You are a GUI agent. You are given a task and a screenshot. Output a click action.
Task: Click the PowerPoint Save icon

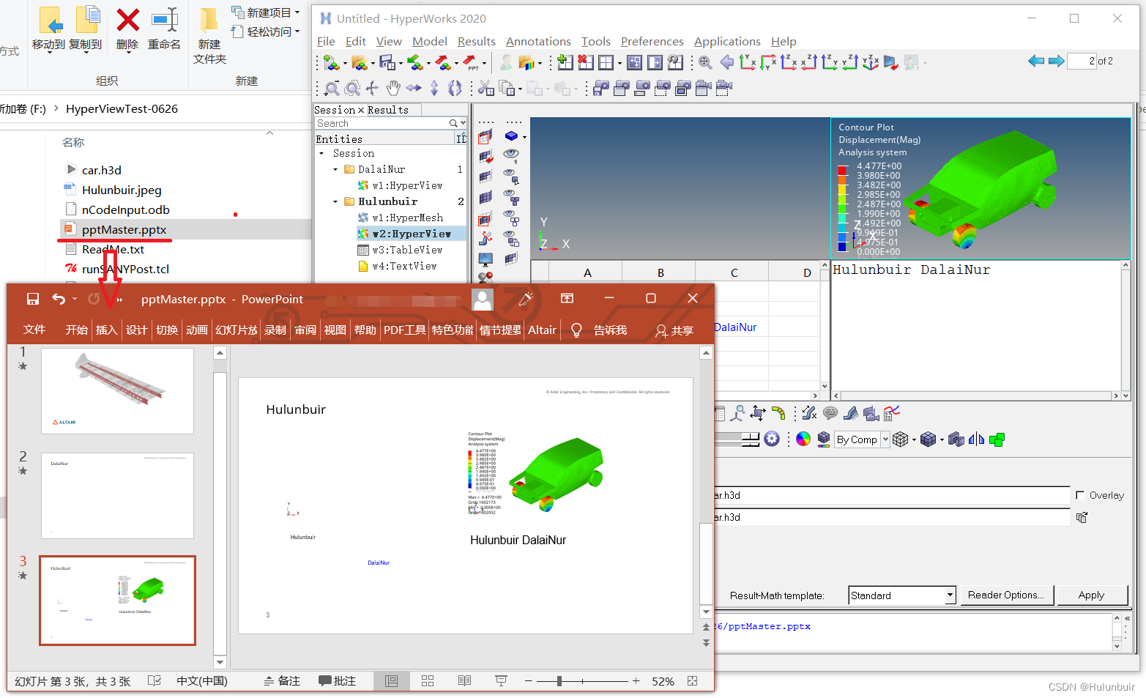click(33, 299)
